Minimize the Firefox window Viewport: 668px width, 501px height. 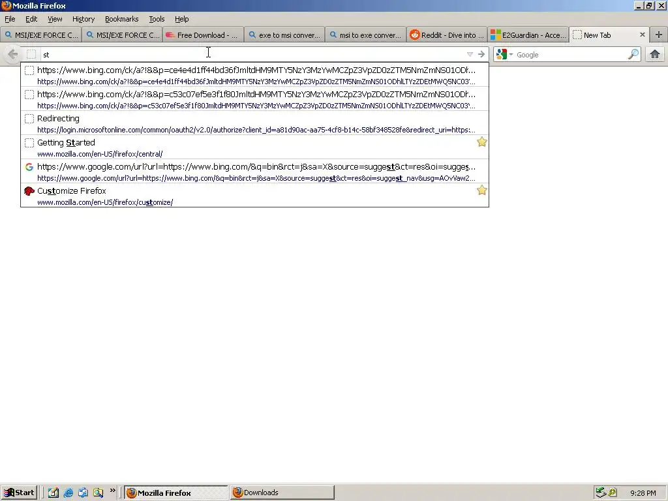coord(639,5)
